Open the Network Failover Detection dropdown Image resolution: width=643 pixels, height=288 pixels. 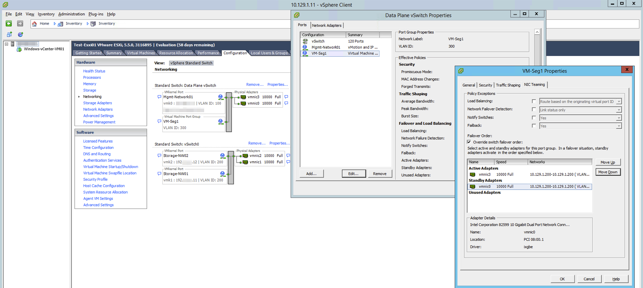click(618, 110)
